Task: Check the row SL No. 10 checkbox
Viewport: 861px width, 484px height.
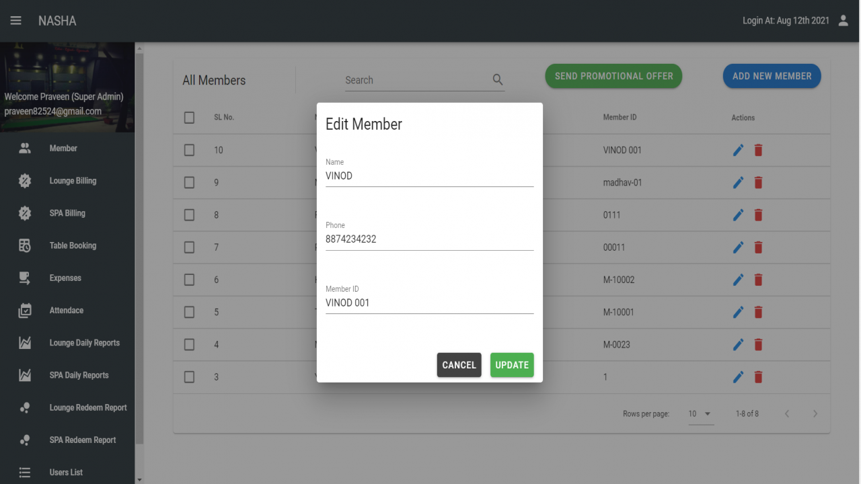Action: pos(189,150)
